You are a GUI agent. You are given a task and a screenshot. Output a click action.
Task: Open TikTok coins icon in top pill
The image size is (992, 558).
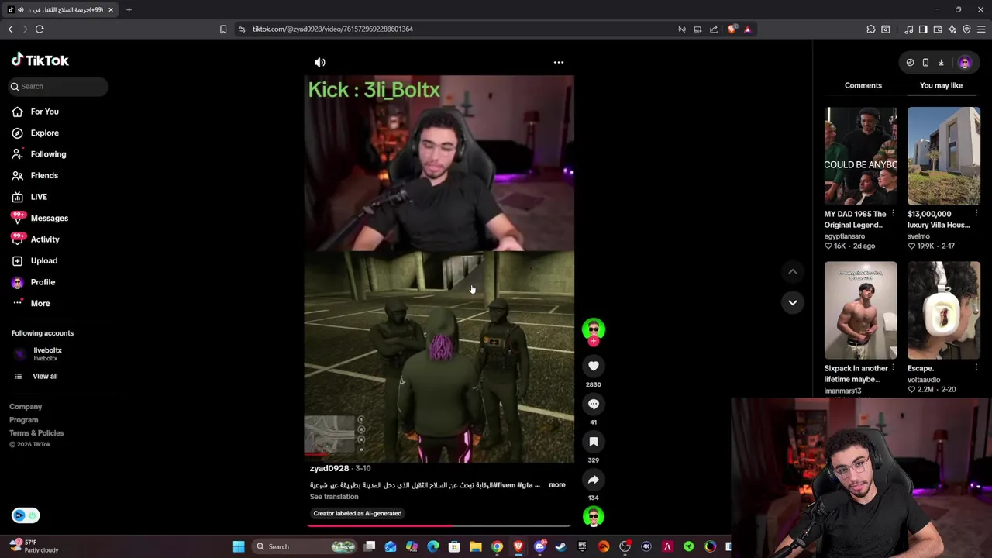910,63
